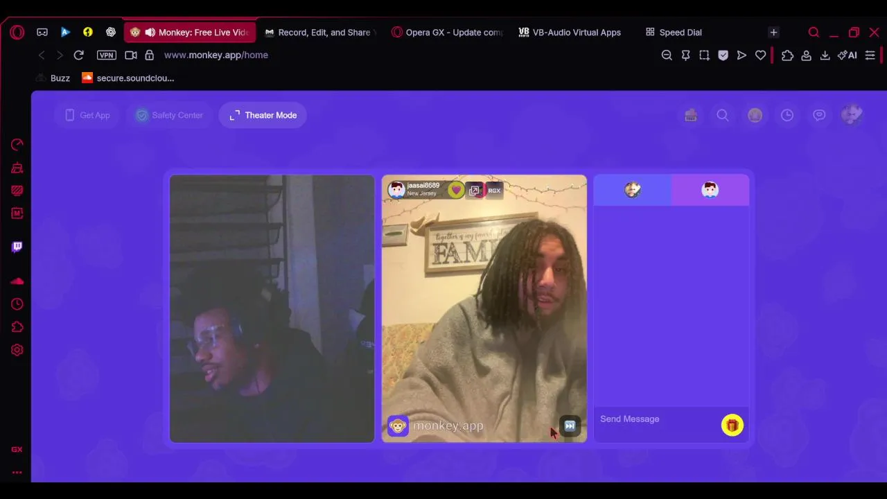This screenshot has height=499, width=887.
Task: Open the Monkey shop icon
Action: click(690, 116)
